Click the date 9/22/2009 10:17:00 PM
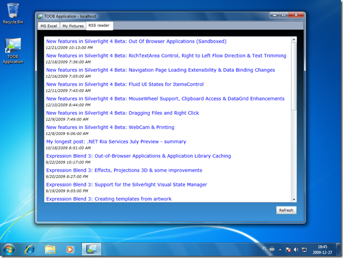The image size is (343, 258). tap(68, 162)
